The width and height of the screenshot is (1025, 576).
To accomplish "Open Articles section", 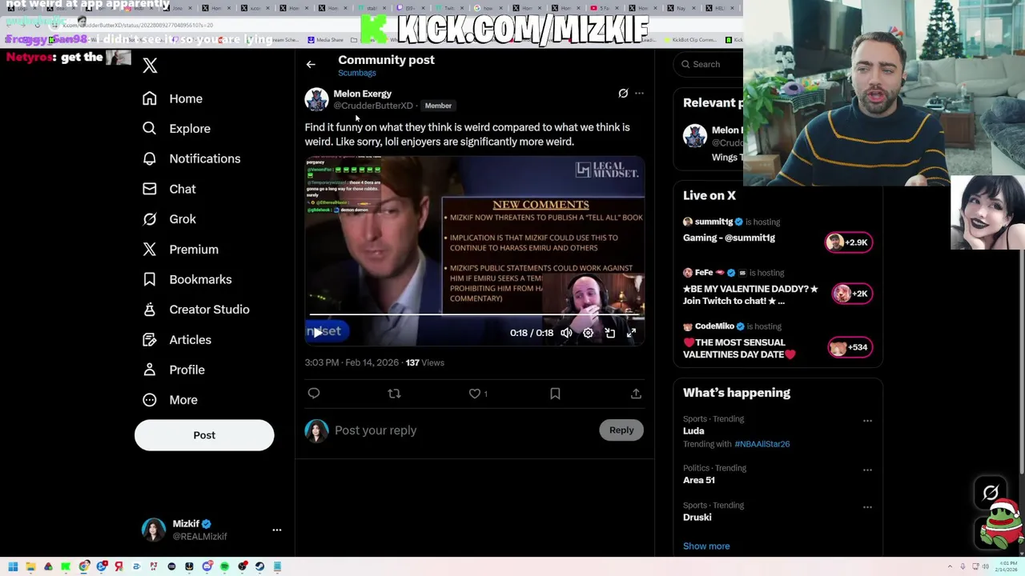I will (x=176, y=340).
